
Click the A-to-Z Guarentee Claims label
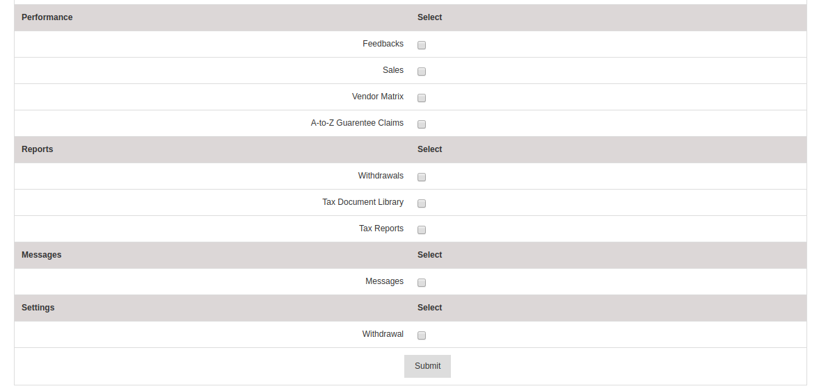(x=357, y=123)
